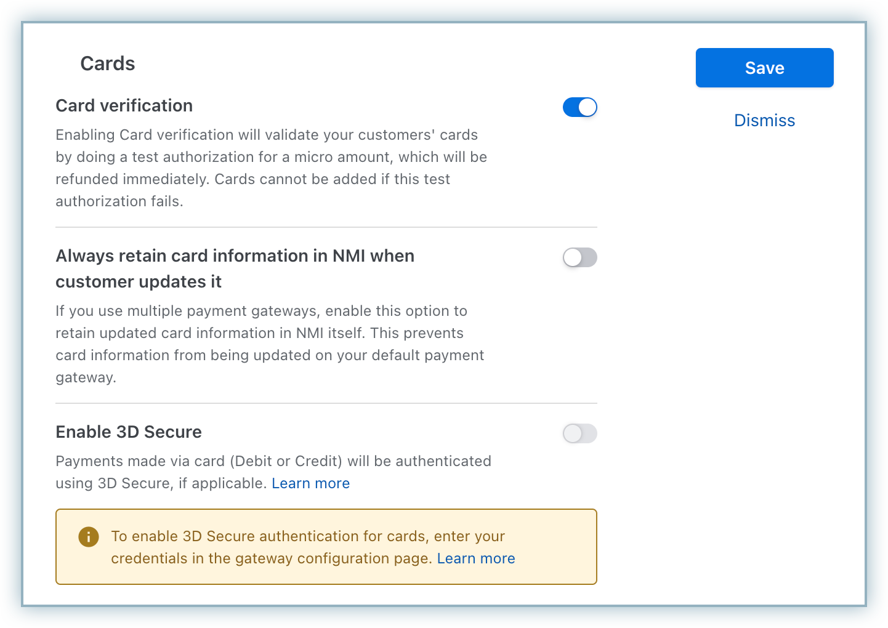Toggle the Enable 3D Secure switch
Viewport: 888px width, 628px height.
(579, 433)
